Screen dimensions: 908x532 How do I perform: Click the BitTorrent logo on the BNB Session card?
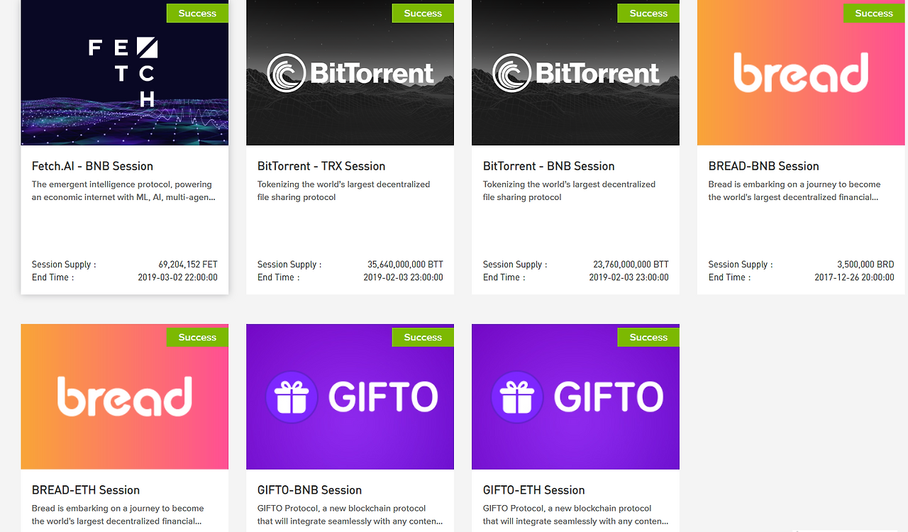tap(576, 73)
